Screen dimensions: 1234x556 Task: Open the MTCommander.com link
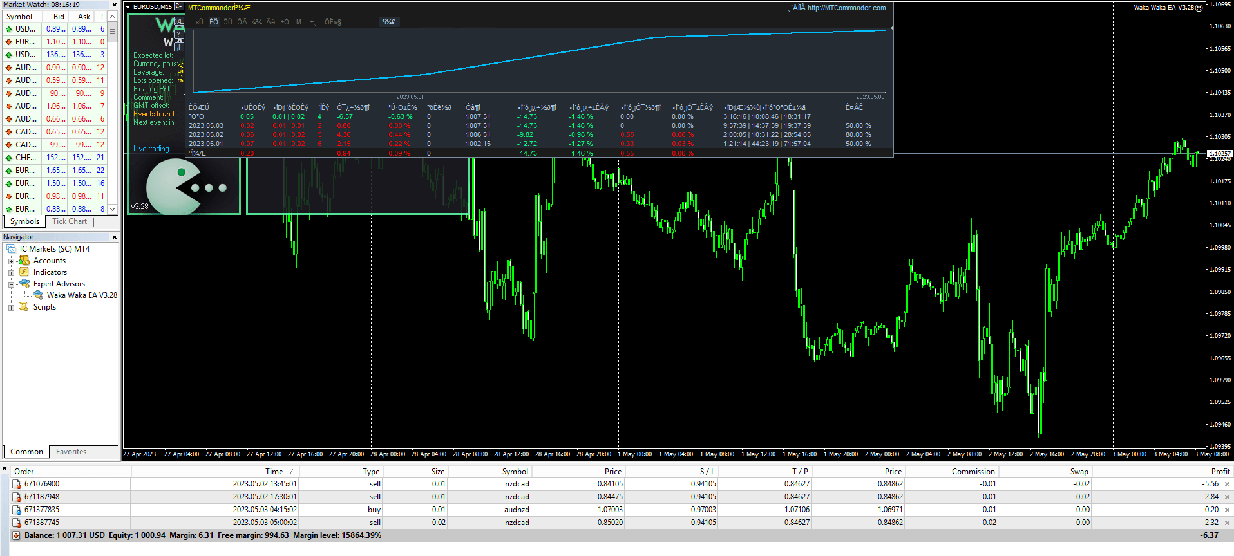846,8
